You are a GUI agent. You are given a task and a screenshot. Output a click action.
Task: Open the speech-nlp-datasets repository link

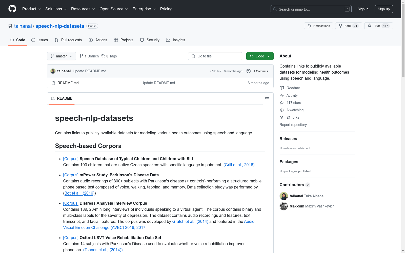(x=60, y=26)
